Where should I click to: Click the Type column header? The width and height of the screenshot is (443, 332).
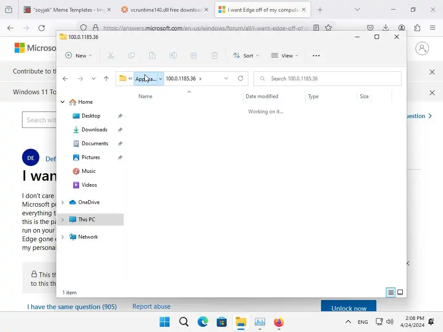pyautogui.click(x=313, y=96)
